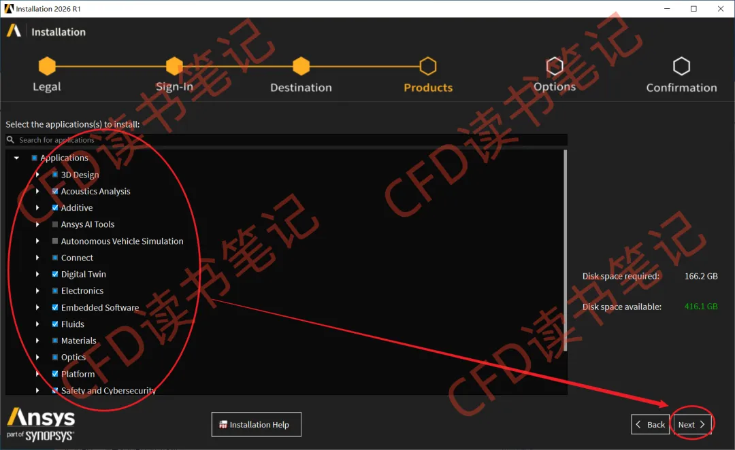The height and width of the screenshot is (450, 735).
Task: Toggle the Connect checkbox
Action: pos(55,258)
